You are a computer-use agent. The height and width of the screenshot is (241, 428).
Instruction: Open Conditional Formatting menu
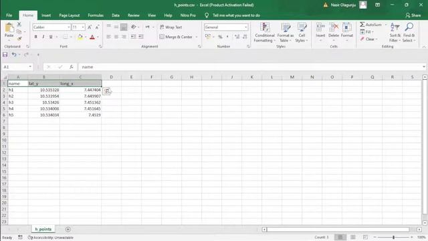point(265,32)
